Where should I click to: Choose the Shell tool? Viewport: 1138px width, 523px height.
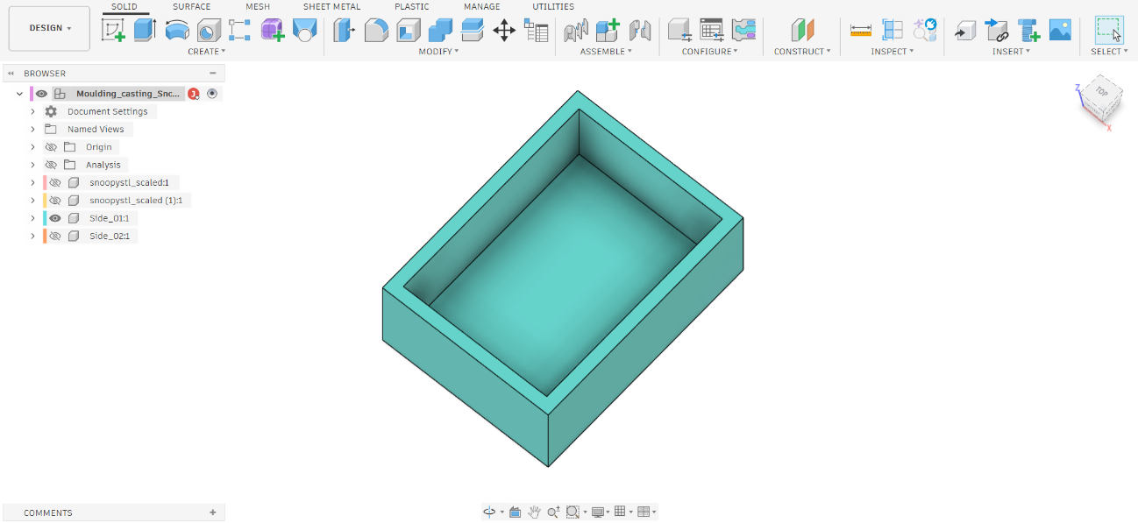pos(409,31)
